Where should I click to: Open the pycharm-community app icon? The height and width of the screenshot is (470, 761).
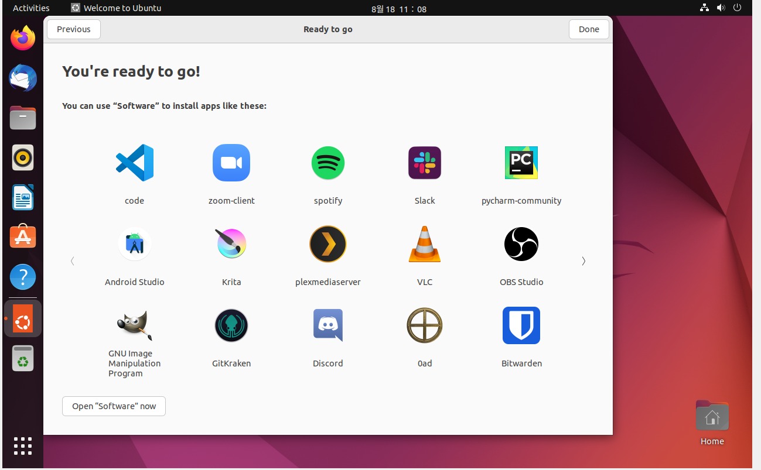coord(521,163)
